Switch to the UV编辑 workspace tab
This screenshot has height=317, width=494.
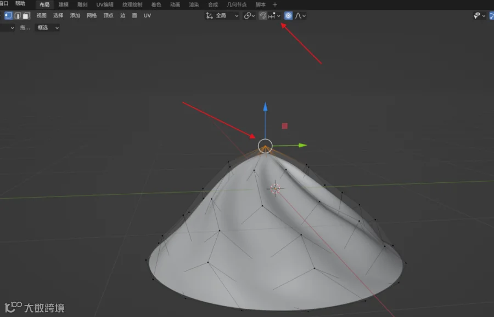pos(105,5)
